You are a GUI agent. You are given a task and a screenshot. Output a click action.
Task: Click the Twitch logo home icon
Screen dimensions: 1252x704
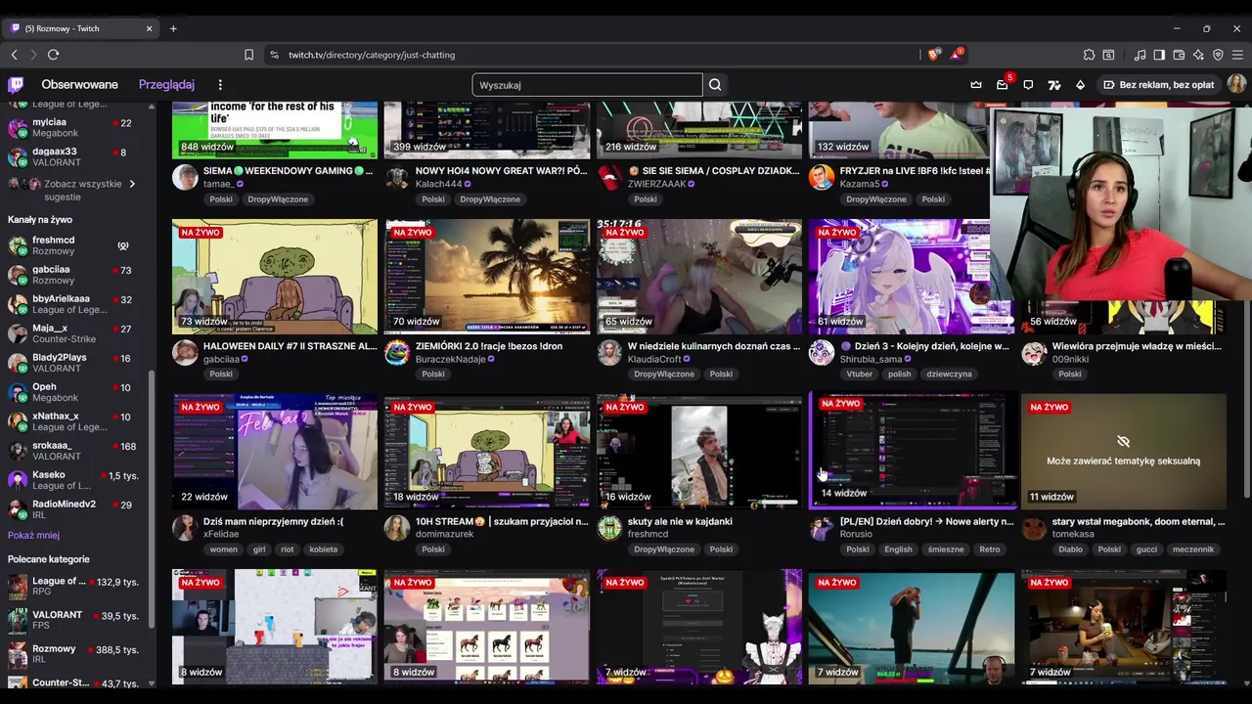pos(16,85)
